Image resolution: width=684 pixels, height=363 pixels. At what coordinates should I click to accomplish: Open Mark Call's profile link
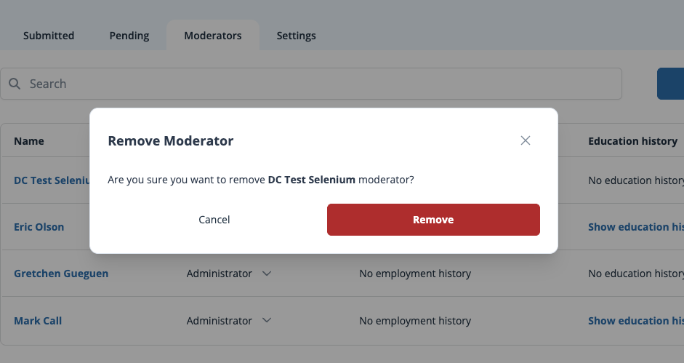pos(38,321)
